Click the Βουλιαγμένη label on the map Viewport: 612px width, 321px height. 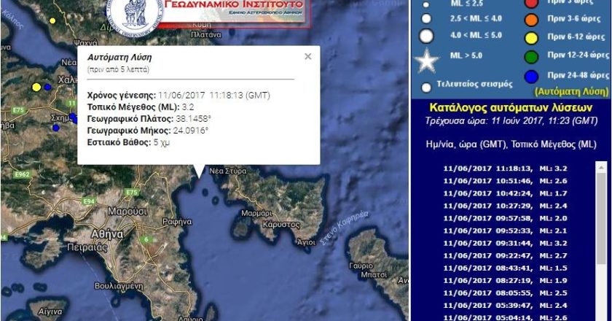[119, 287]
